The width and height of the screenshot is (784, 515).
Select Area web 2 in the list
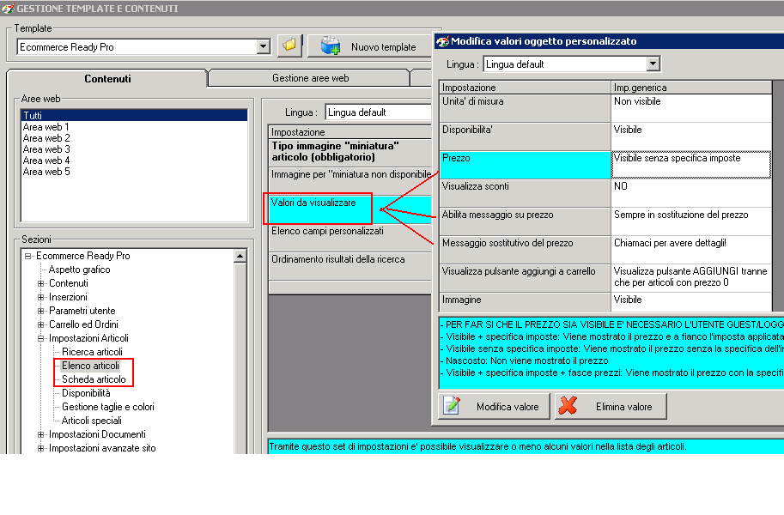[134, 138]
